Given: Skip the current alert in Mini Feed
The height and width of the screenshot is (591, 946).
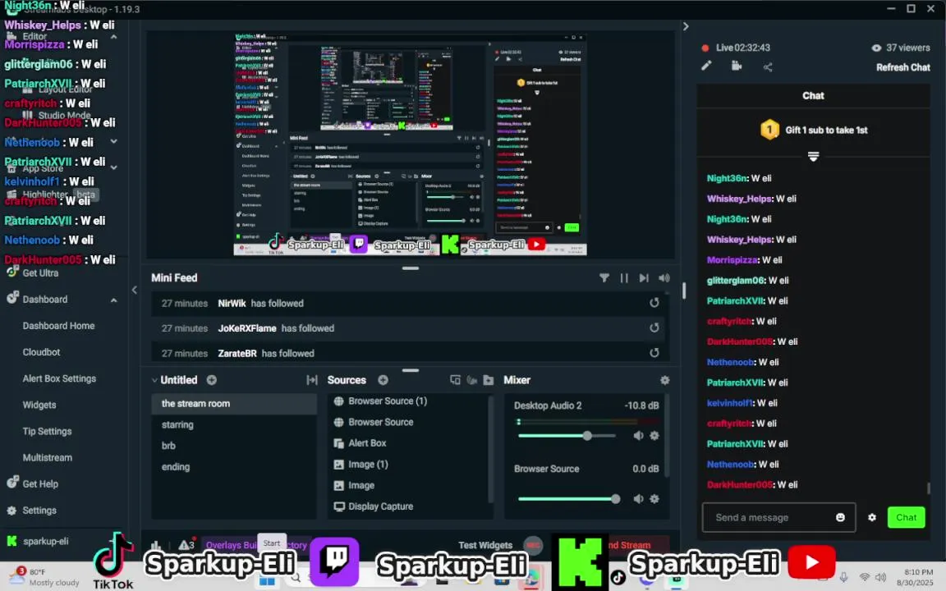Looking at the screenshot, I should (x=644, y=278).
